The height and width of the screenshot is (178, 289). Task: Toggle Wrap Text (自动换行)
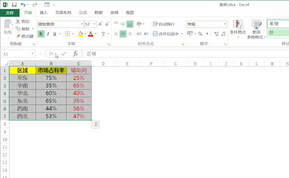point(164,24)
